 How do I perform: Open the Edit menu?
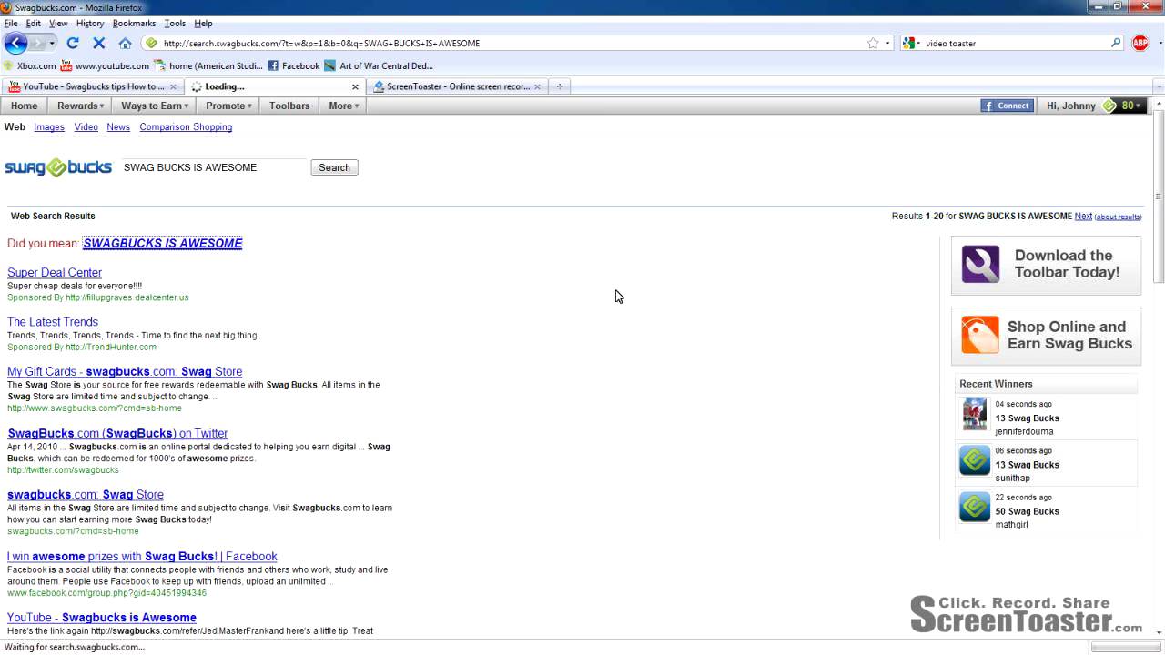(33, 23)
